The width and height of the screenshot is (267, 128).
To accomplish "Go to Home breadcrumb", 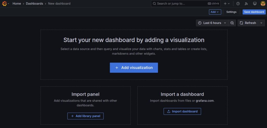I will [x=17, y=4].
